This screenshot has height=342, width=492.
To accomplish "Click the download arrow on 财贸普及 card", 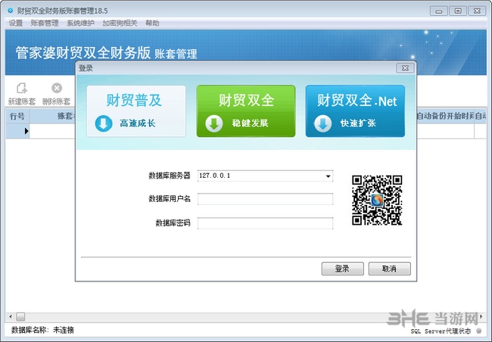I will (x=104, y=123).
